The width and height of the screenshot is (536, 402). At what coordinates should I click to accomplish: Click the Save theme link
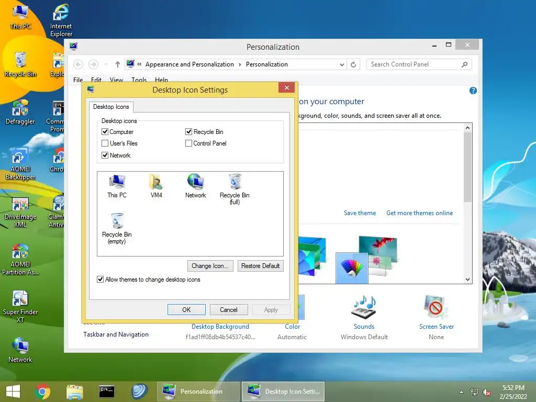pyautogui.click(x=360, y=213)
